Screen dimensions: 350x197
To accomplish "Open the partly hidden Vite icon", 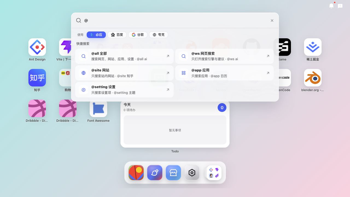I will click(65, 47).
